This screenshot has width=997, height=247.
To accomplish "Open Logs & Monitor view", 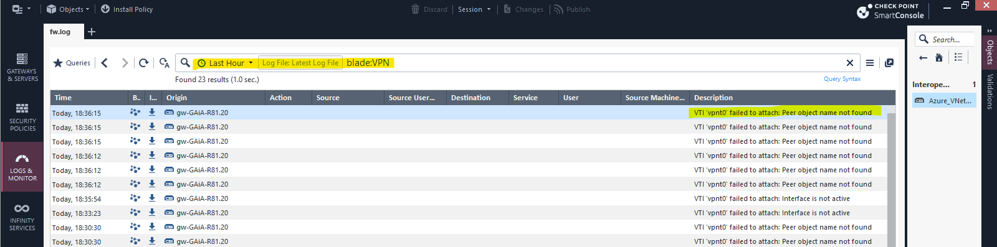I will click(22, 167).
